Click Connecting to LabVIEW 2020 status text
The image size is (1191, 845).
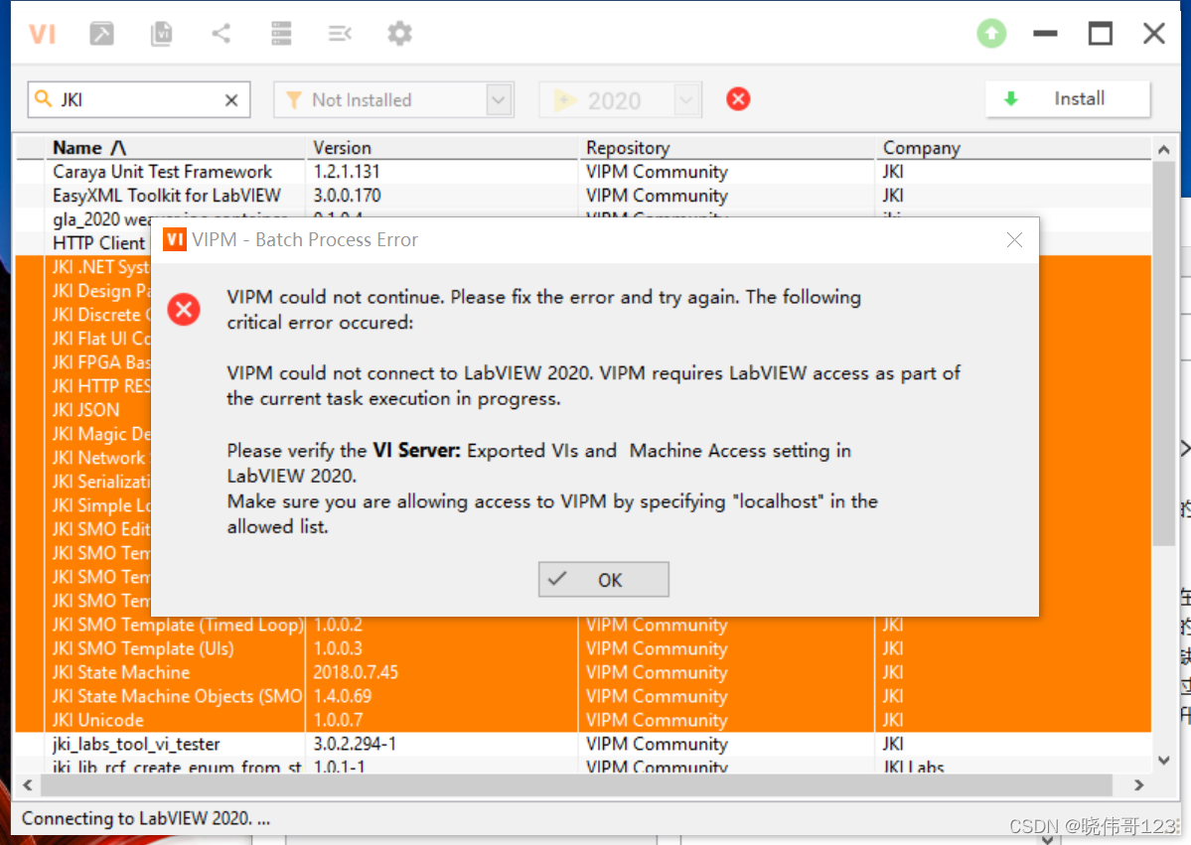[x=146, y=818]
